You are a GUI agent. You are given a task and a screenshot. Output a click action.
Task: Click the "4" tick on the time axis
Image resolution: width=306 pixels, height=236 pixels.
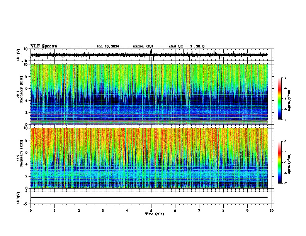127,211
